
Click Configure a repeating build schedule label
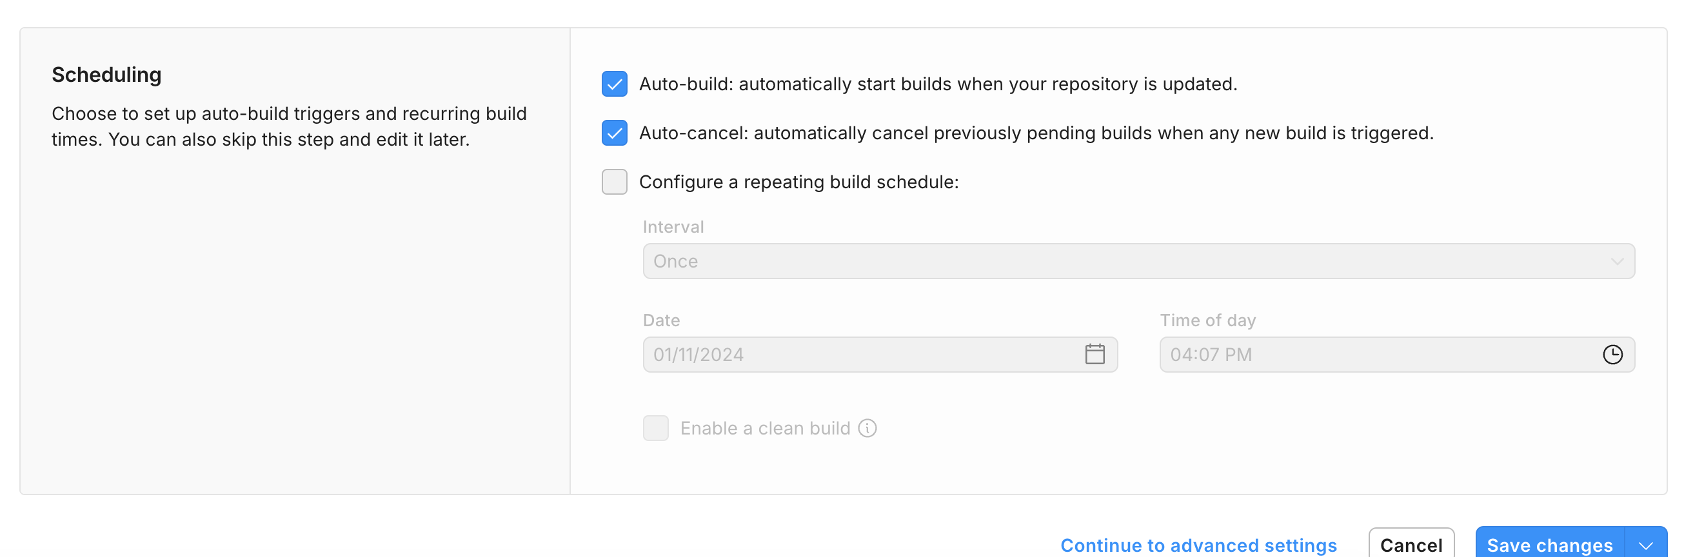798,182
